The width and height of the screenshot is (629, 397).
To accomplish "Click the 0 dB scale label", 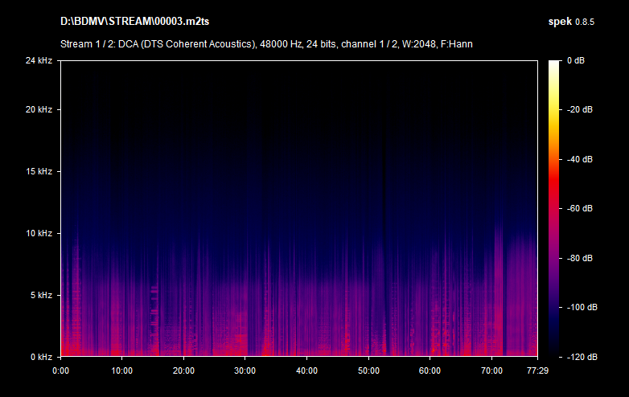I will click(x=578, y=60).
